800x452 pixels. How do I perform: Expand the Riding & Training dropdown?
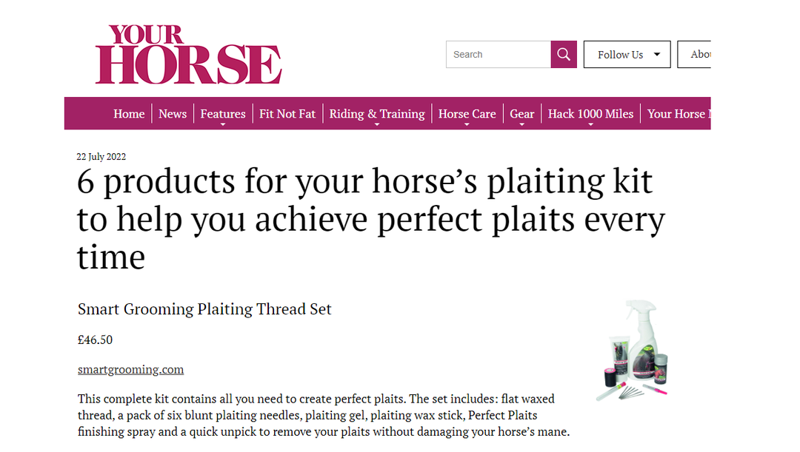[x=377, y=114]
